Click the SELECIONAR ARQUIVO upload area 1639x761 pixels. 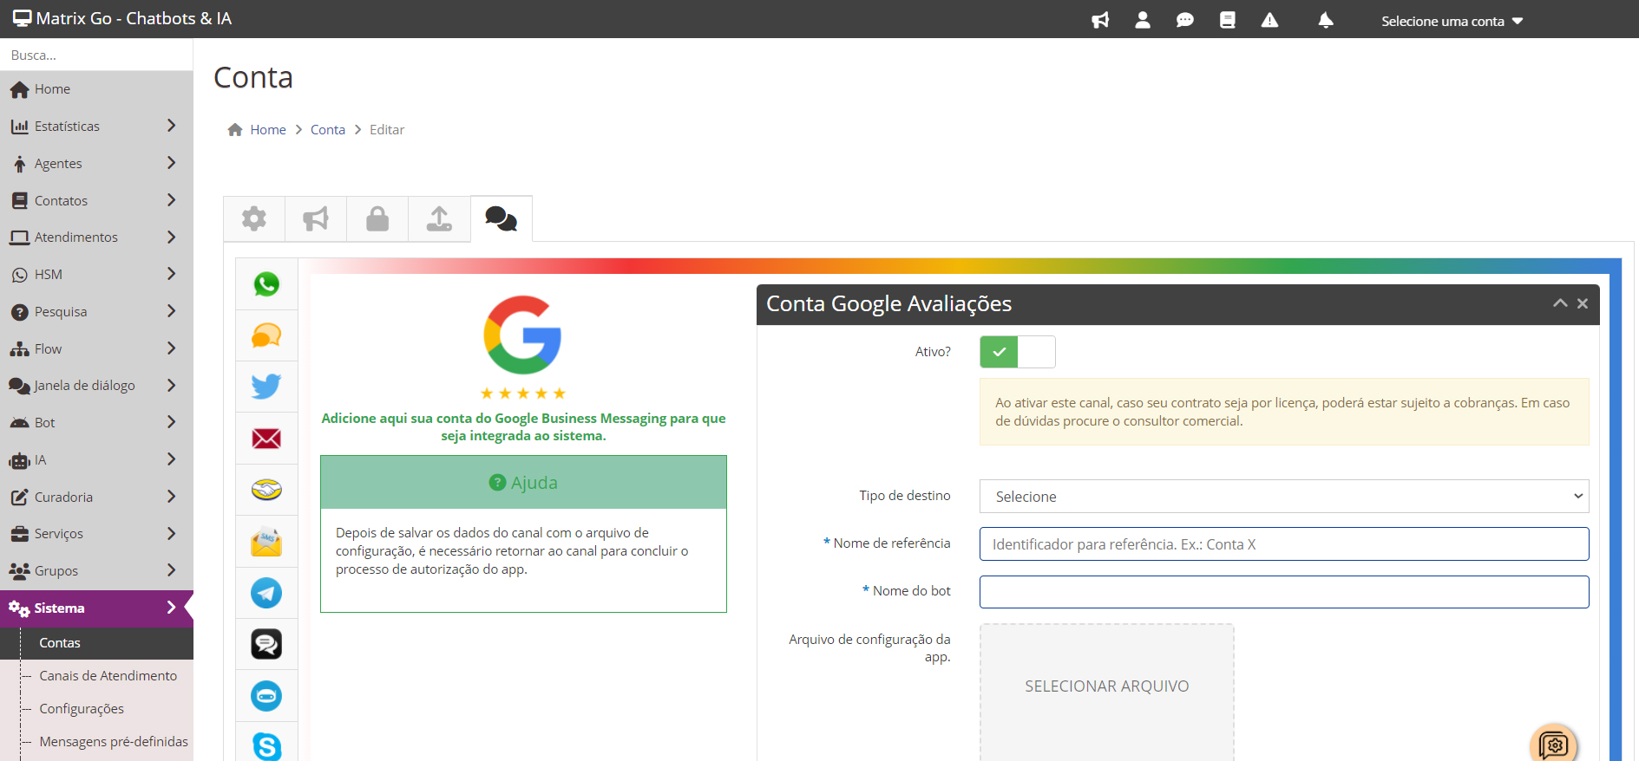pyautogui.click(x=1106, y=686)
